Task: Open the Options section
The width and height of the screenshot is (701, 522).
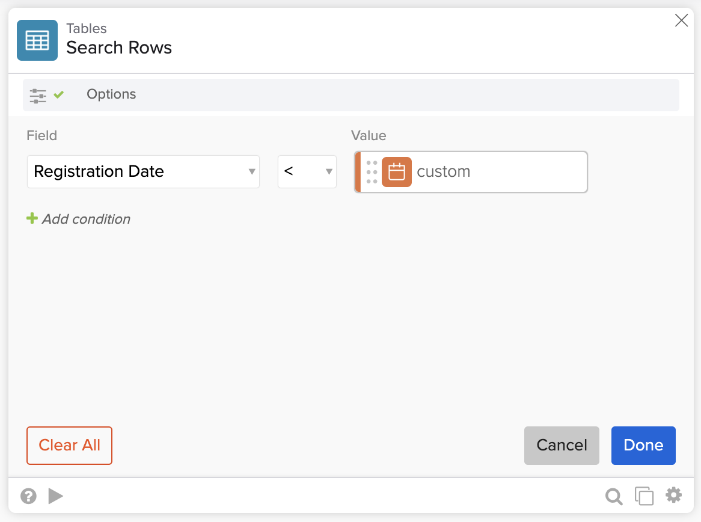Action: click(x=350, y=95)
